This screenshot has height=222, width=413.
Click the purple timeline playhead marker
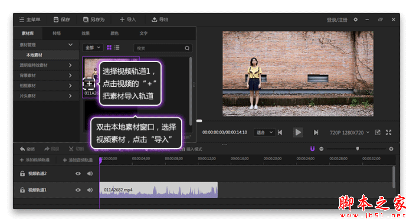(x=101, y=161)
